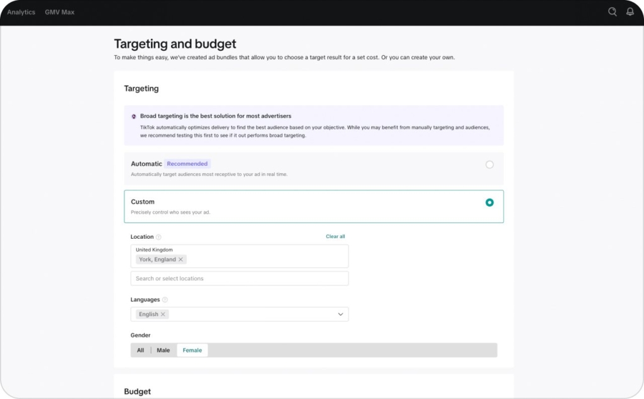Image resolution: width=644 pixels, height=399 pixels.
Task: Remove the York, England location tag
Action: coord(180,259)
